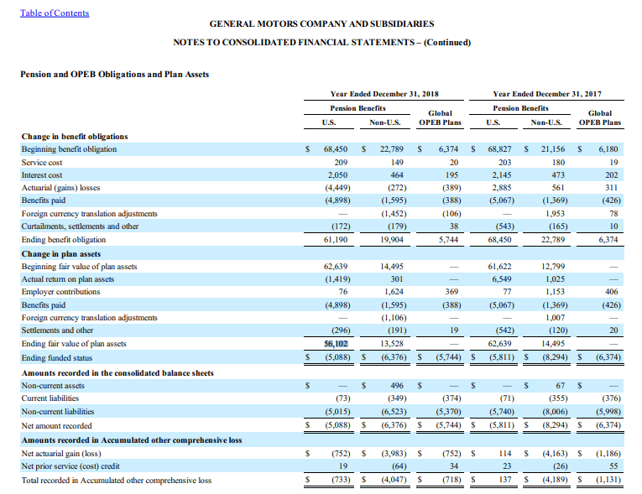Select 'Ending funded status' row label
Image resolution: width=642 pixels, height=494 pixels.
coord(57,358)
